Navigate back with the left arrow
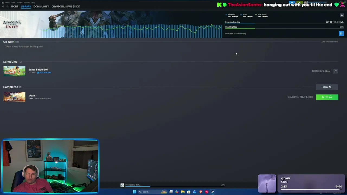Viewport: 347px width, 195px height. click(x=3, y=6)
